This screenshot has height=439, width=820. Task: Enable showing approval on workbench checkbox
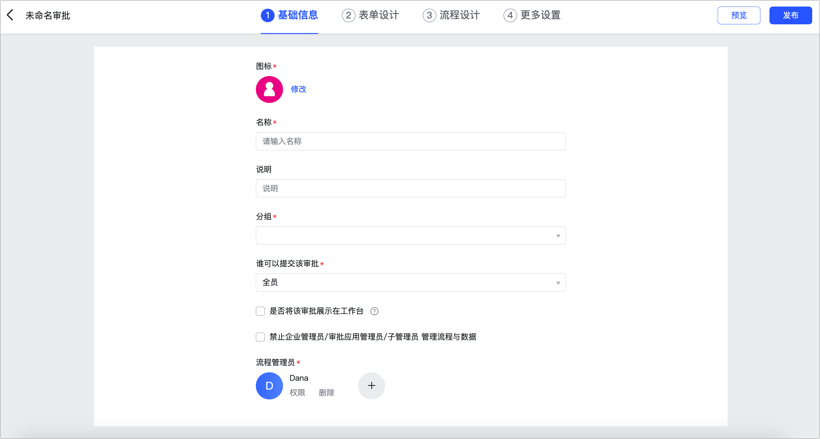(x=260, y=311)
